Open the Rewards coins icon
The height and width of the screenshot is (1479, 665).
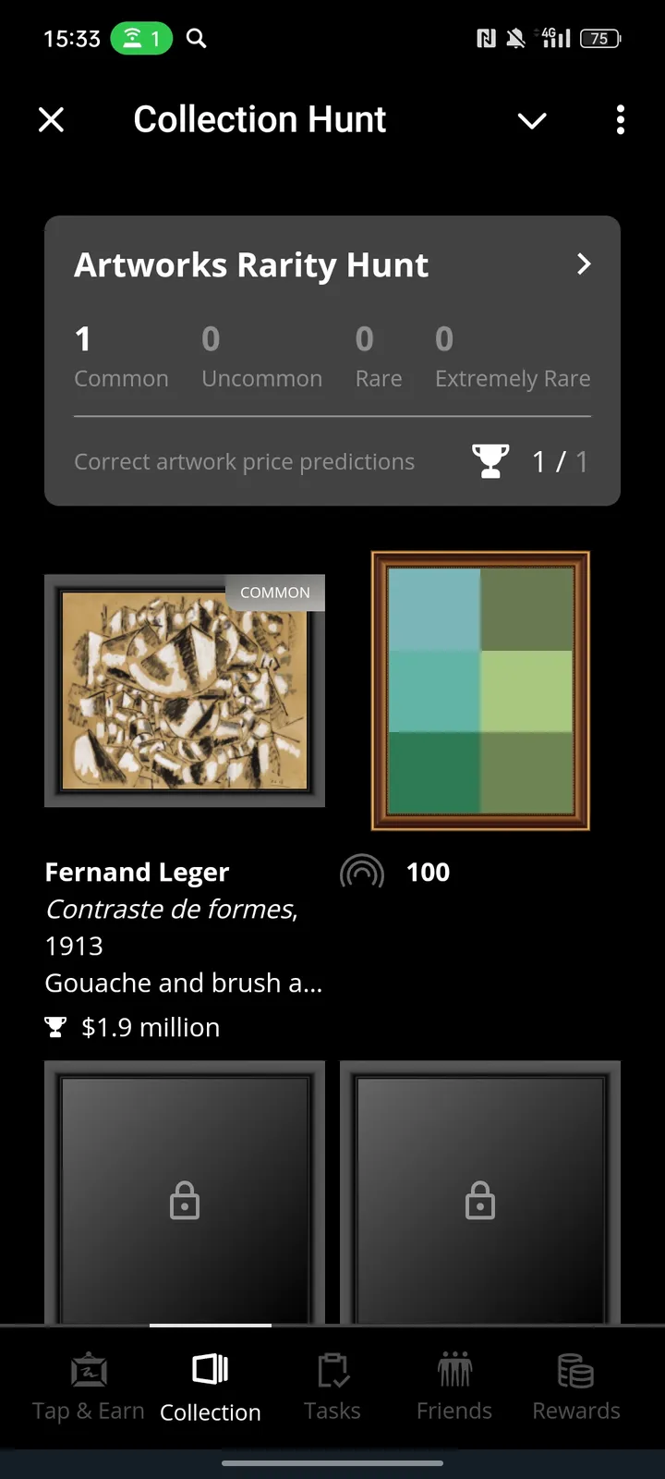[575, 1371]
